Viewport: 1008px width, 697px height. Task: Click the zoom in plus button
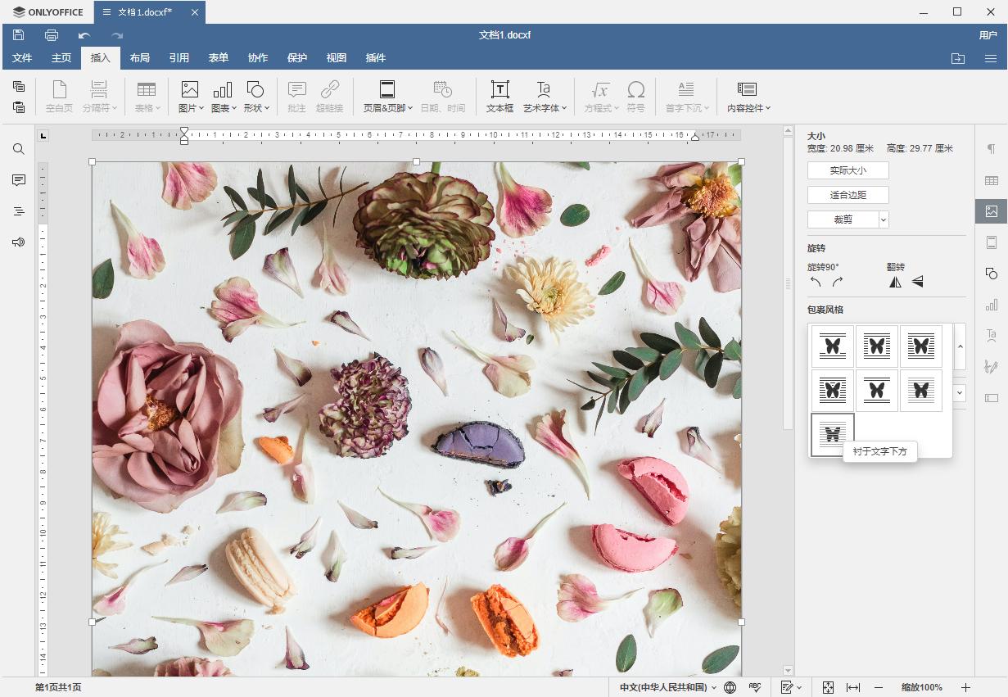[x=965, y=687]
